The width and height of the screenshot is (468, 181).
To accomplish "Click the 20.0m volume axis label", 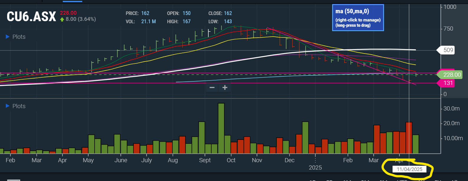I will coord(451,123).
